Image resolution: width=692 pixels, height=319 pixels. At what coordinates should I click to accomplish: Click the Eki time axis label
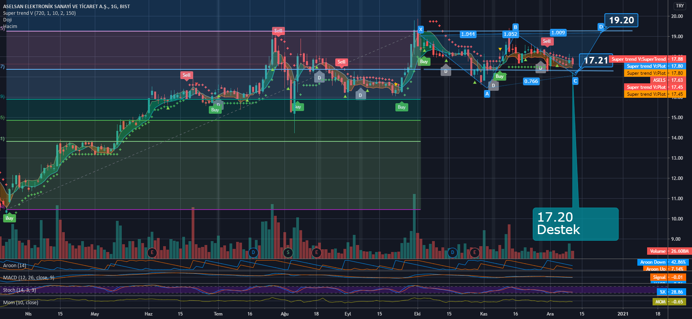(417, 314)
